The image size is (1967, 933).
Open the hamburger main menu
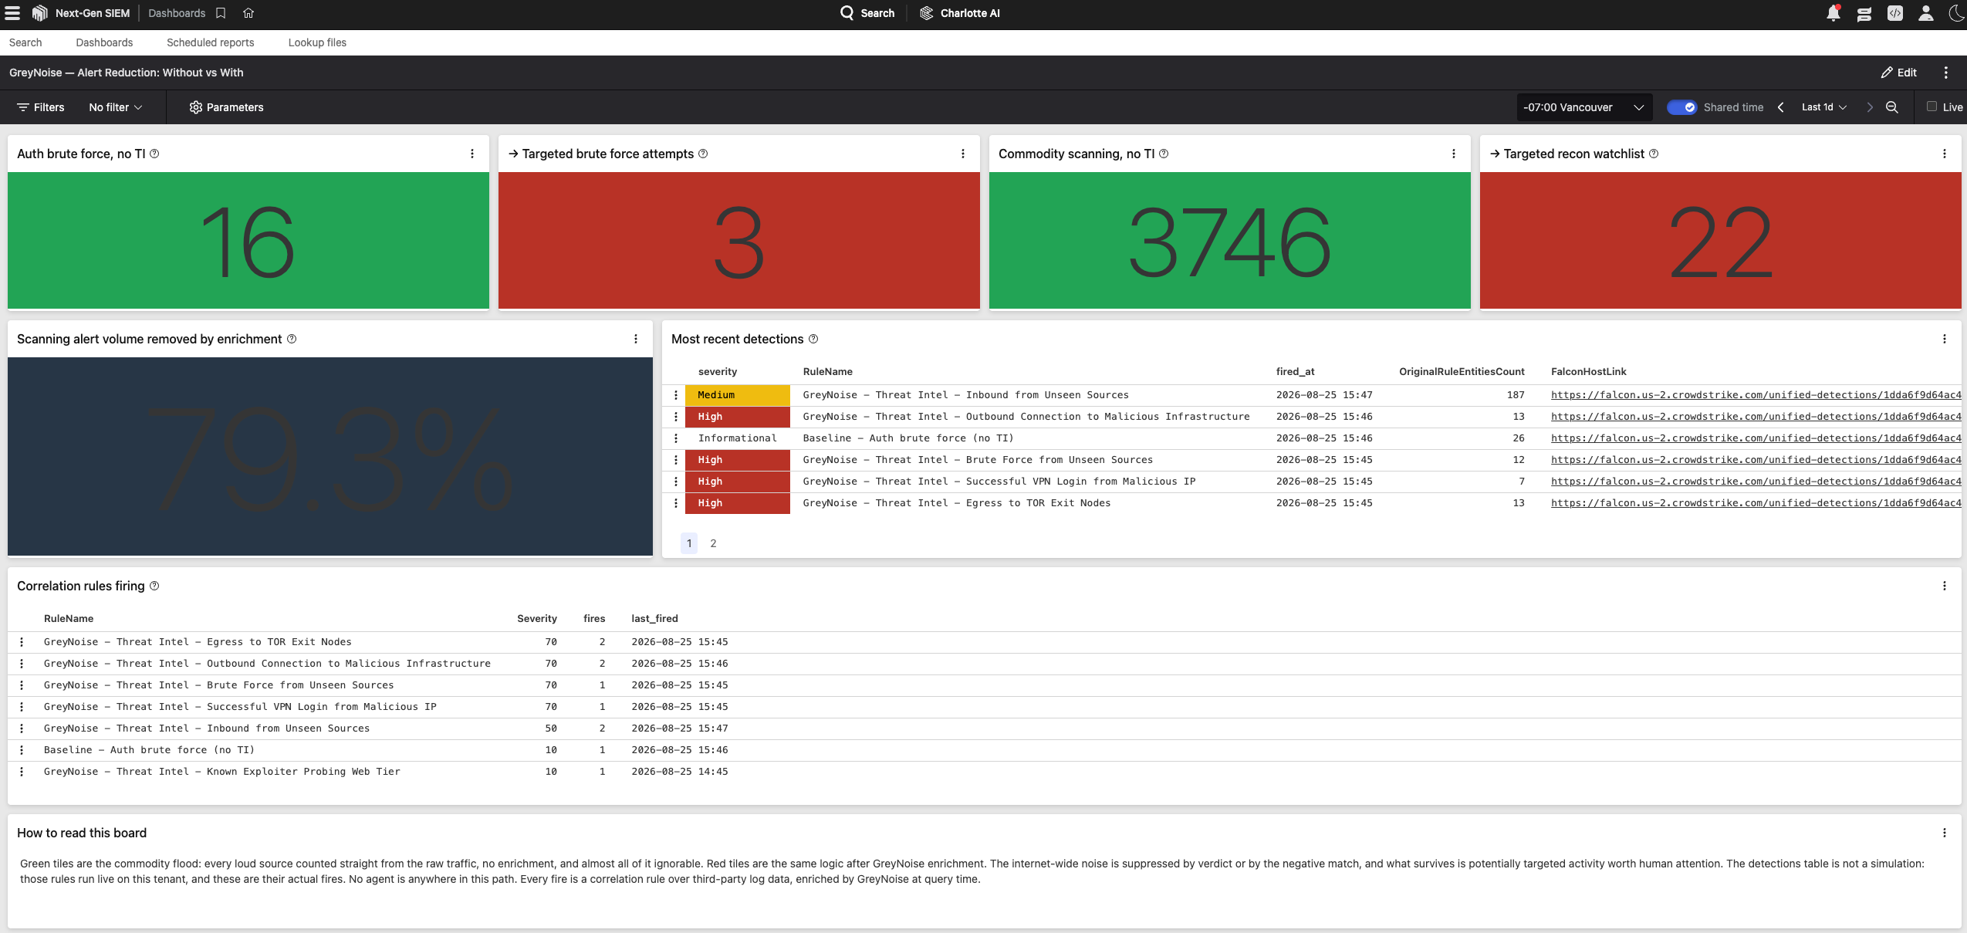click(12, 13)
